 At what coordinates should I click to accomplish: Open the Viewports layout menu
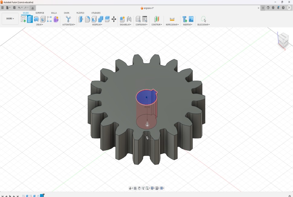[162, 188]
